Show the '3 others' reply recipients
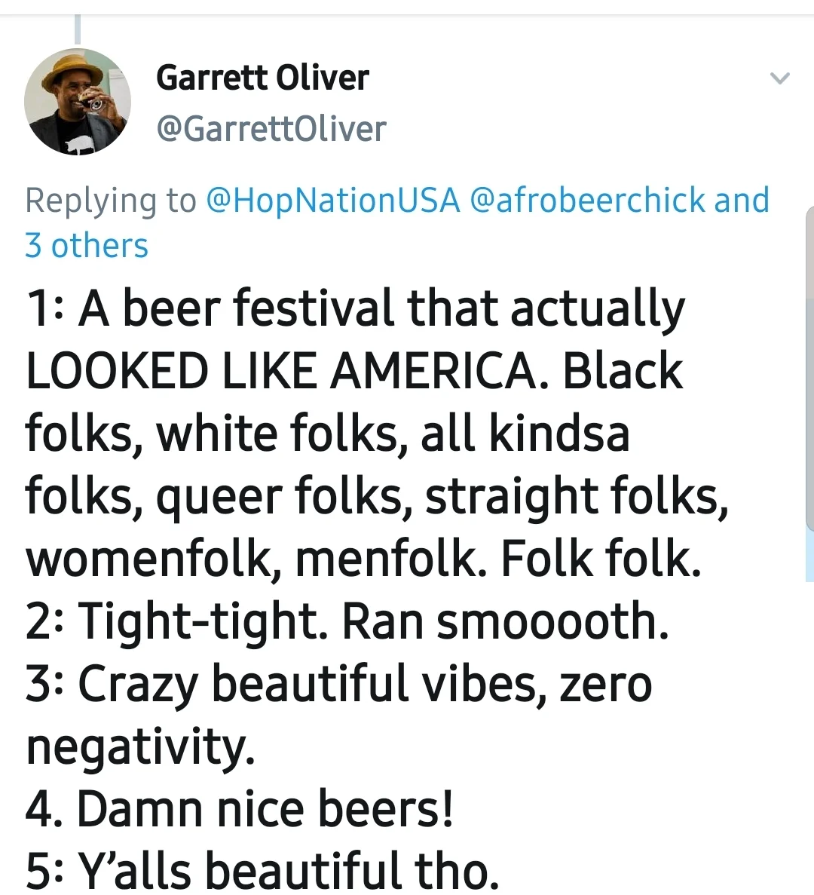This screenshot has width=814, height=895. coord(86,246)
